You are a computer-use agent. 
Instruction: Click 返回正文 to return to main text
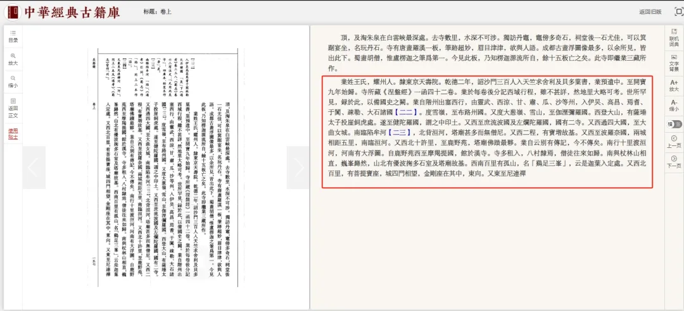pyautogui.click(x=13, y=107)
